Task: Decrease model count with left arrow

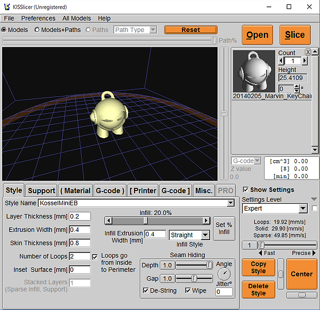Action: [282, 61]
